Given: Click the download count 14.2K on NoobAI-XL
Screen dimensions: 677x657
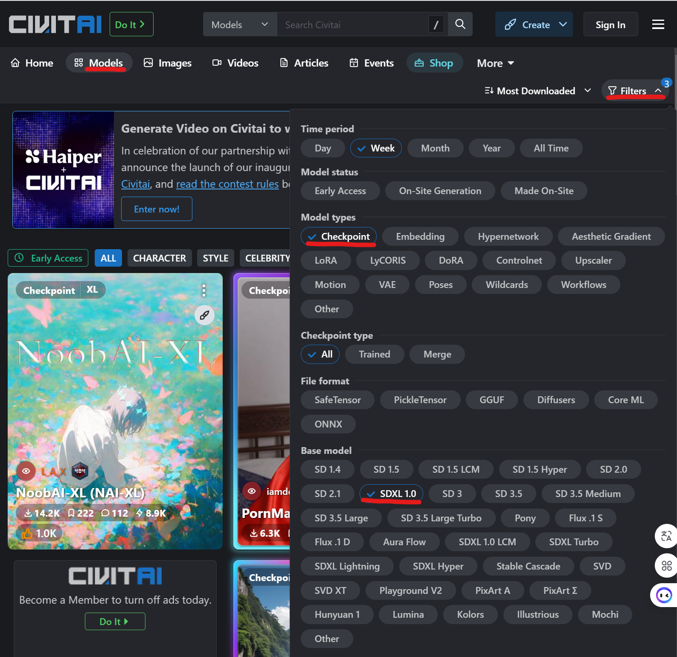Looking at the screenshot, I should (x=42, y=513).
